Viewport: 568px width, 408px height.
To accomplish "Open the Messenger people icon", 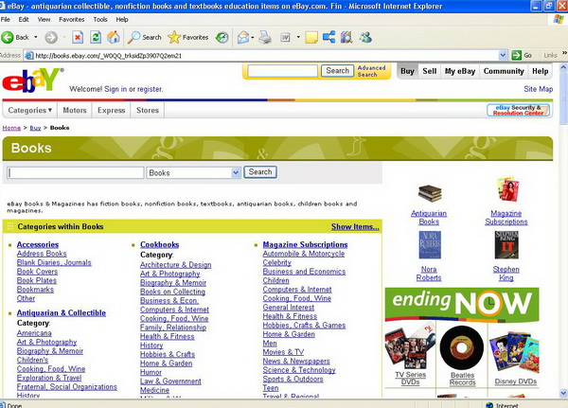I will (x=365, y=37).
